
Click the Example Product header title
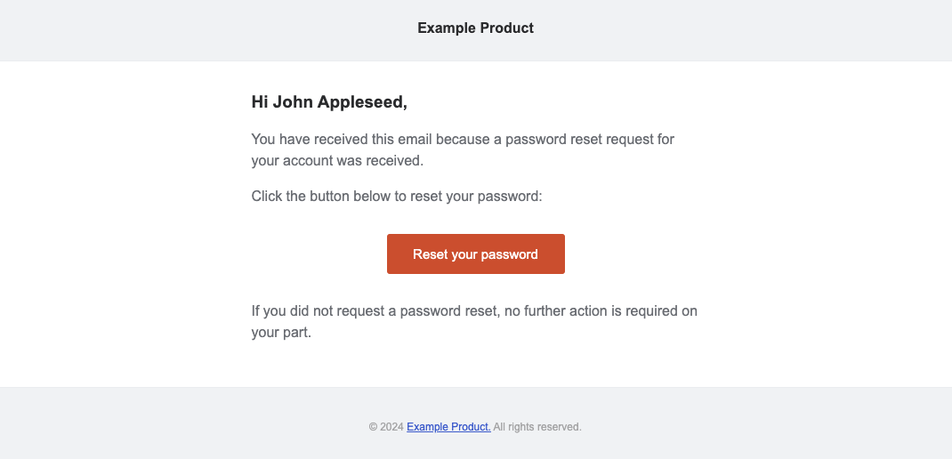(475, 28)
